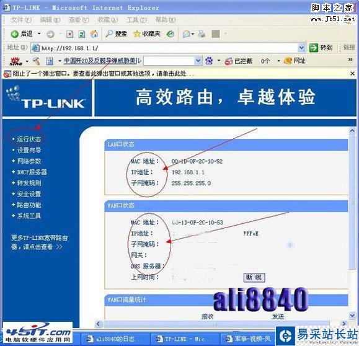Go to the Home page icon
This screenshot has height=346, width=359.
94,34
